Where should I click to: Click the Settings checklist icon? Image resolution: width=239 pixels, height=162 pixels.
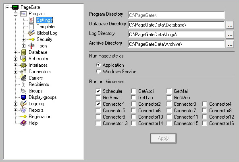[x=31, y=20]
